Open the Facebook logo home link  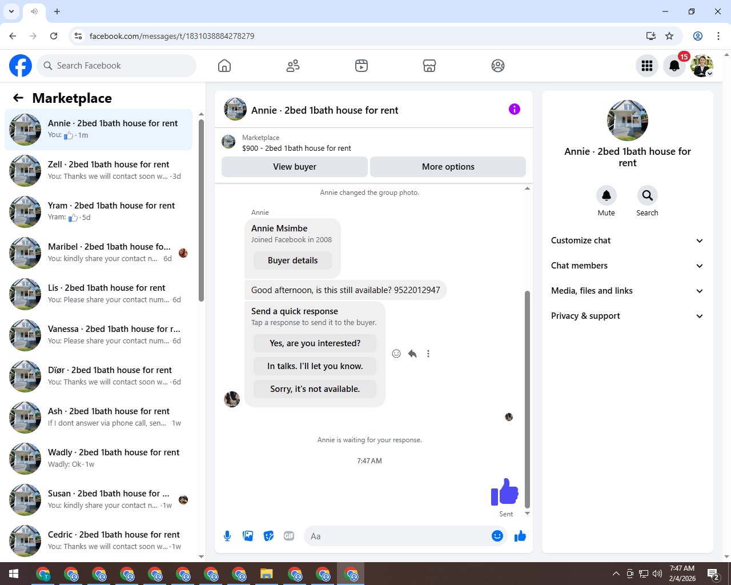pos(21,66)
